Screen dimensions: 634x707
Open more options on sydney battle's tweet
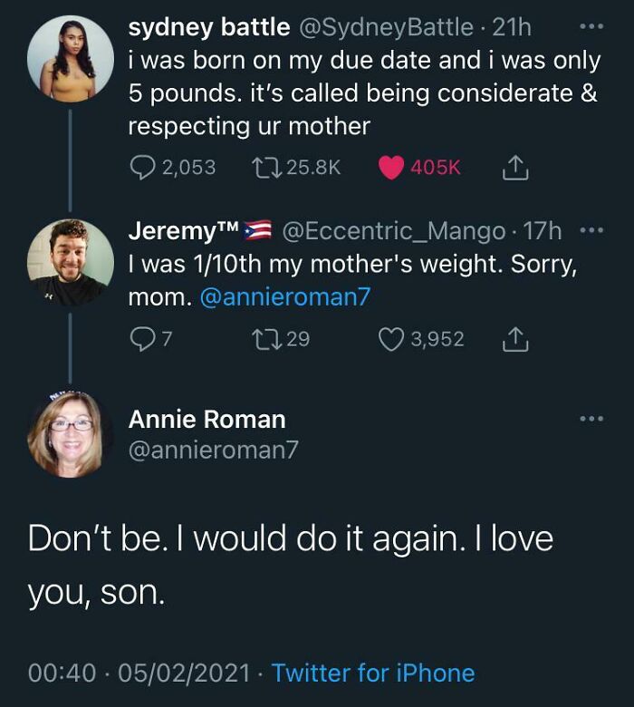click(x=591, y=27)
